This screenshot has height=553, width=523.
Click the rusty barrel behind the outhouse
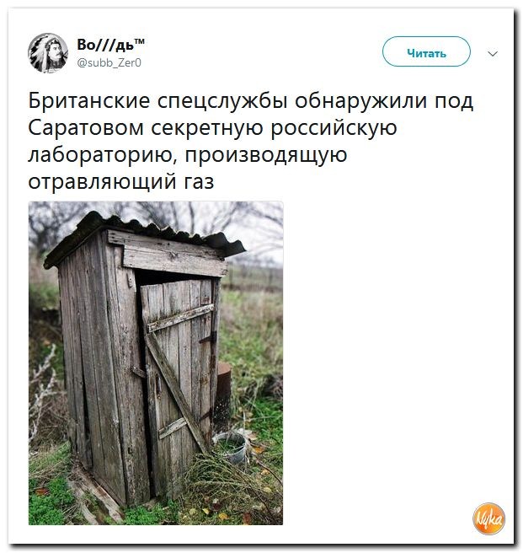(224, 391)
